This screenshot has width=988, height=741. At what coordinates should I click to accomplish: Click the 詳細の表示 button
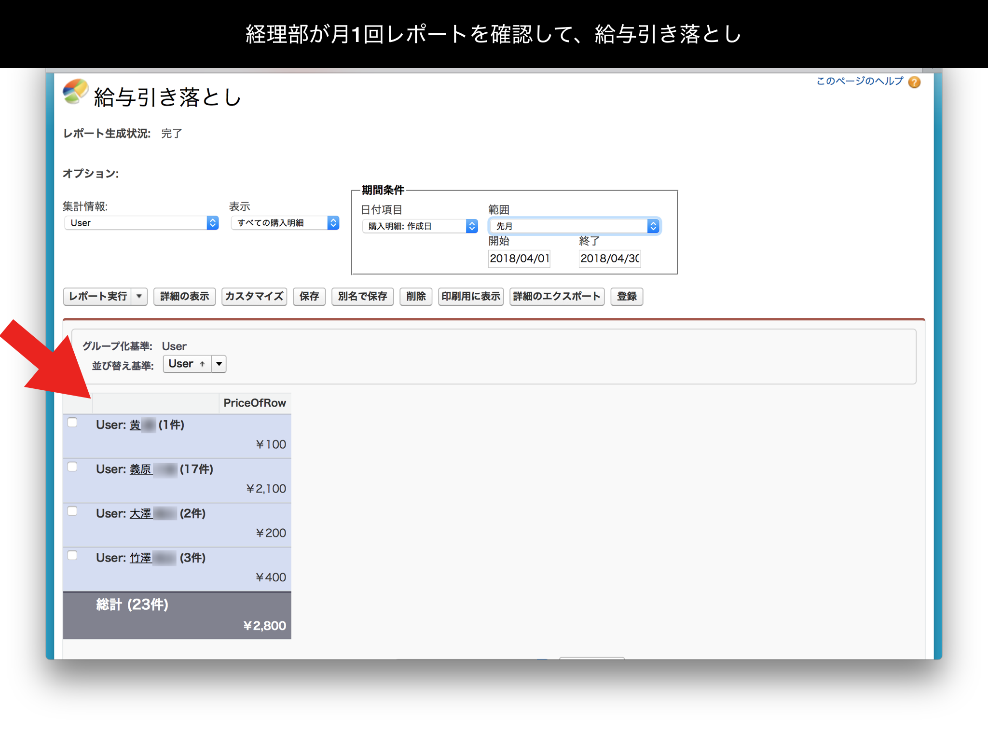[184, 296]
